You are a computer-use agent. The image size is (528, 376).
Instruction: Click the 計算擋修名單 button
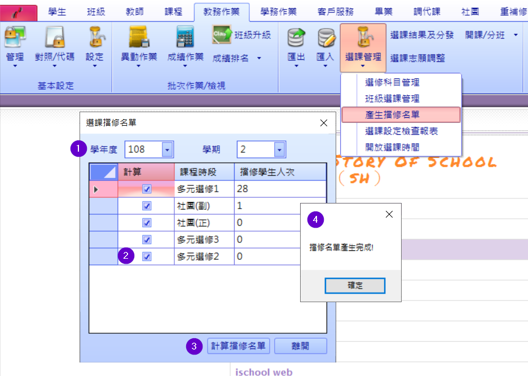click(239, 346)
